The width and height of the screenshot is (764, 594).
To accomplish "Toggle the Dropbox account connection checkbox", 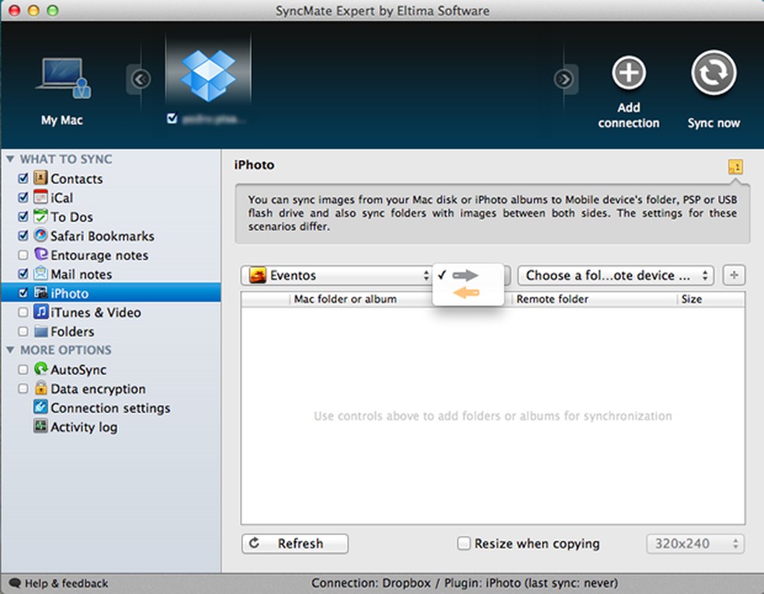I will click(x=172, y=118).
